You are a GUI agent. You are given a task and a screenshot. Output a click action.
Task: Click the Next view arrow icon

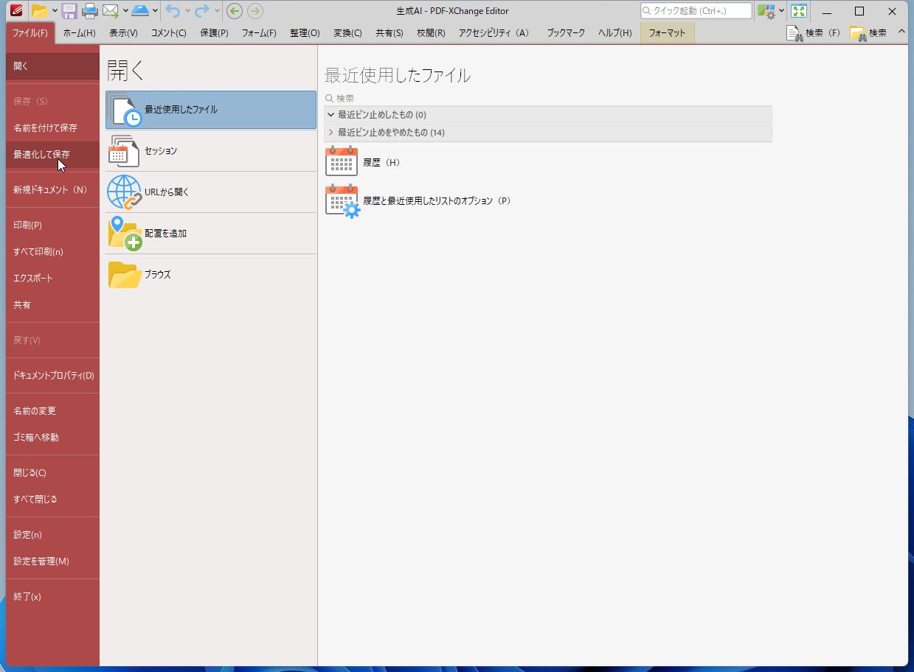(255, 11)
